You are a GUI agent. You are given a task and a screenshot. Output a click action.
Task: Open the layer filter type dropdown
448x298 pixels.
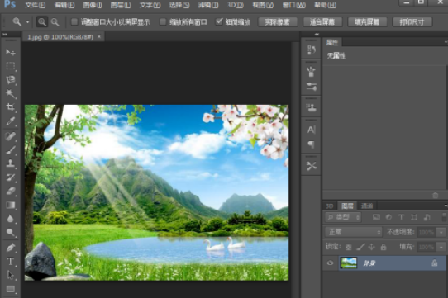click(x=343, y=217)
